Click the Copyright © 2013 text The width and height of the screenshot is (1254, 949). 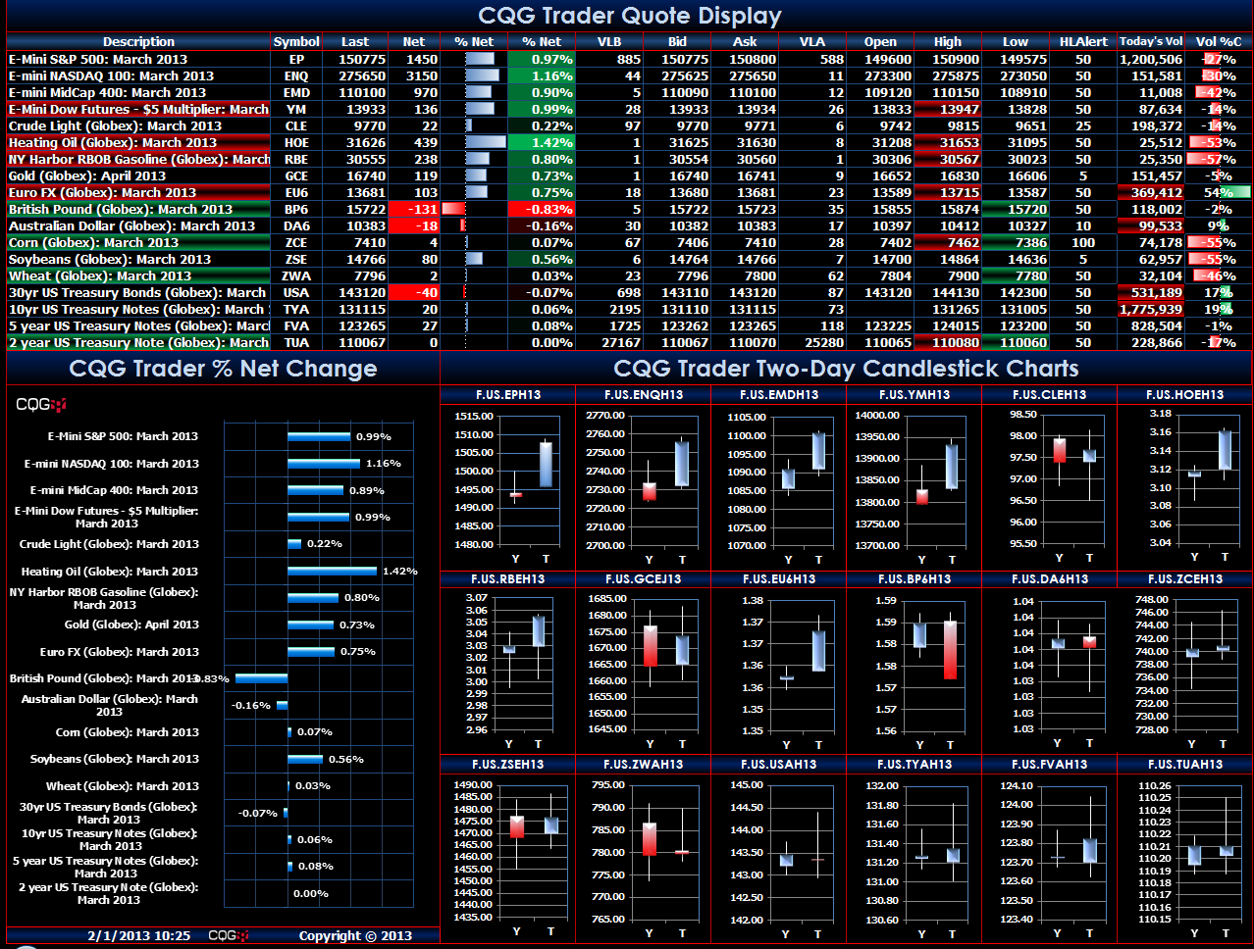click(355, 935)
